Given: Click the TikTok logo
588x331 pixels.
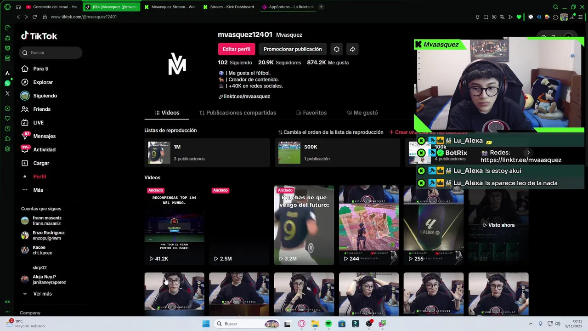Looking at the screenshot, I should click(39, 36).
